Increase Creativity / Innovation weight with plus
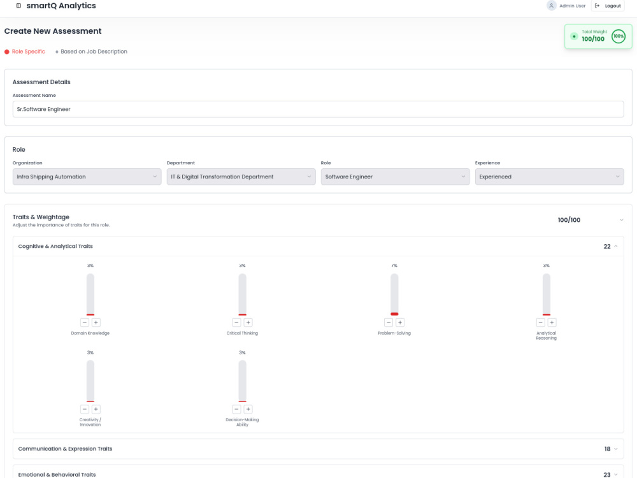This screenshot has height=478, width=637. pyautogui.click(x=96, y=409)
